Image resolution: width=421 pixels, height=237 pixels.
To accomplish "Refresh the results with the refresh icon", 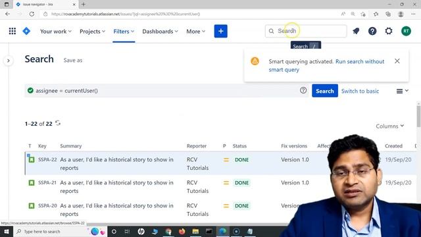I will pos(58,123).
